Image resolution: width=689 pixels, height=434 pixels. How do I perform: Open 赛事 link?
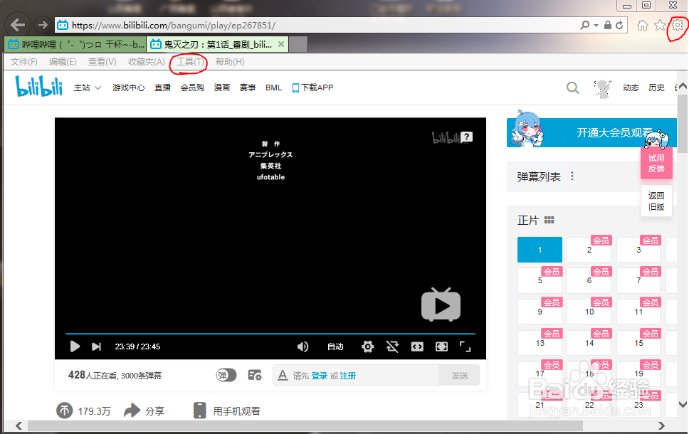248,88
